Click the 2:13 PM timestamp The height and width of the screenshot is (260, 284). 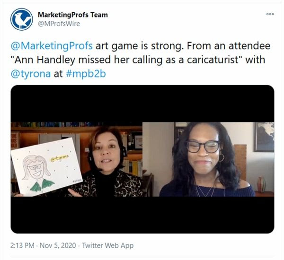[22, 245]
